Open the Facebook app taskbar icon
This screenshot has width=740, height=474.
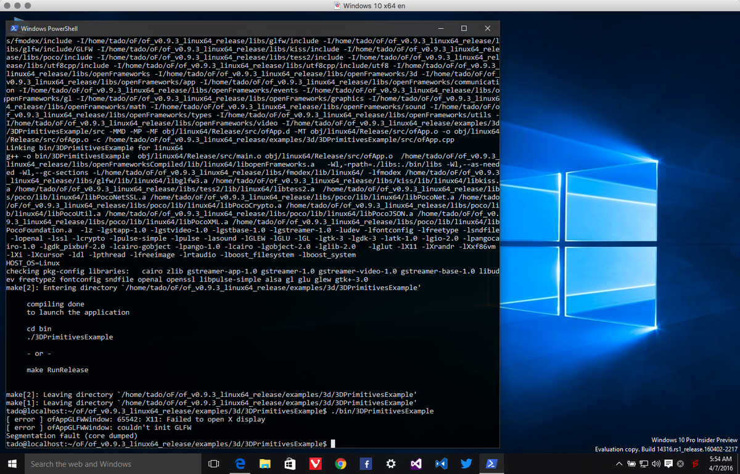pyautogui.click(x=365, y=464)
